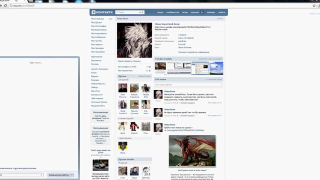Viewport: 320px width, 180px height.
Task: Click the VKontakte logo in the header
Action: (102, 12)
